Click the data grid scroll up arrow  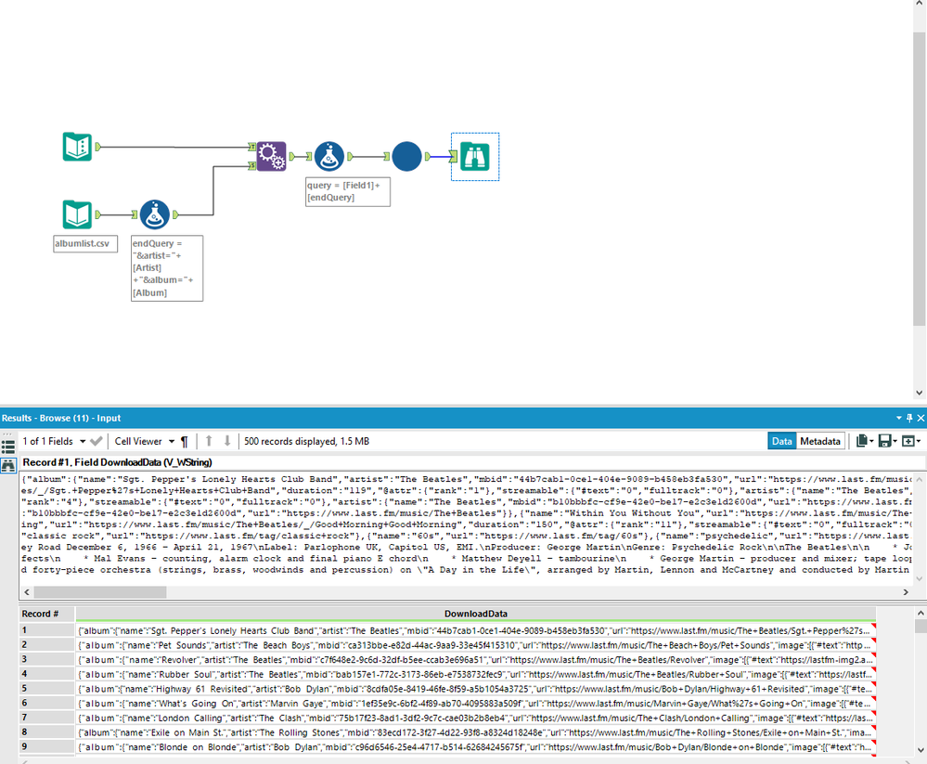click(x=921, y=614)
